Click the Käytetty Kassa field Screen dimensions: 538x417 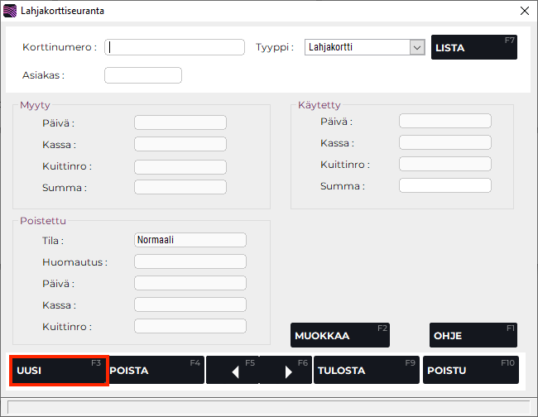444,142
